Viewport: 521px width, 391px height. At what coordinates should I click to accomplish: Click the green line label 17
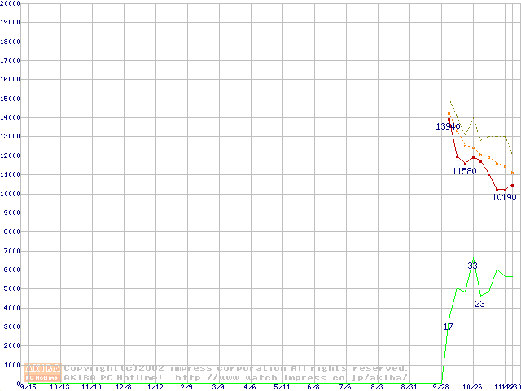pos(448,327)
